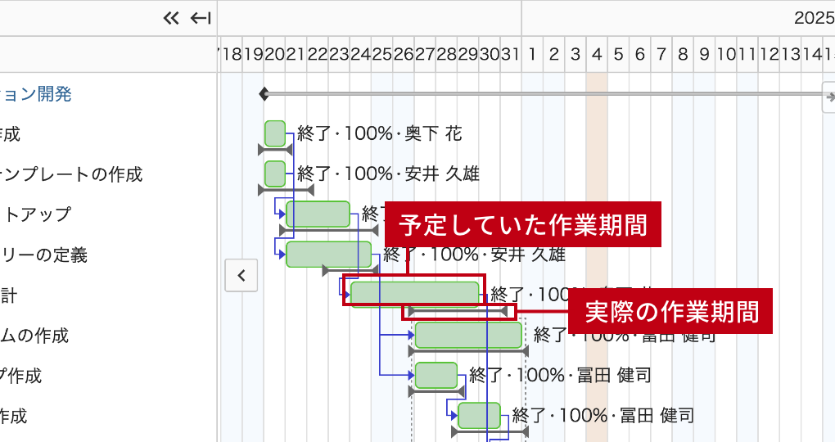Collapse all with double-chevron icon
The height and width of the screenshot is (442, 835).
click(171, 19)
